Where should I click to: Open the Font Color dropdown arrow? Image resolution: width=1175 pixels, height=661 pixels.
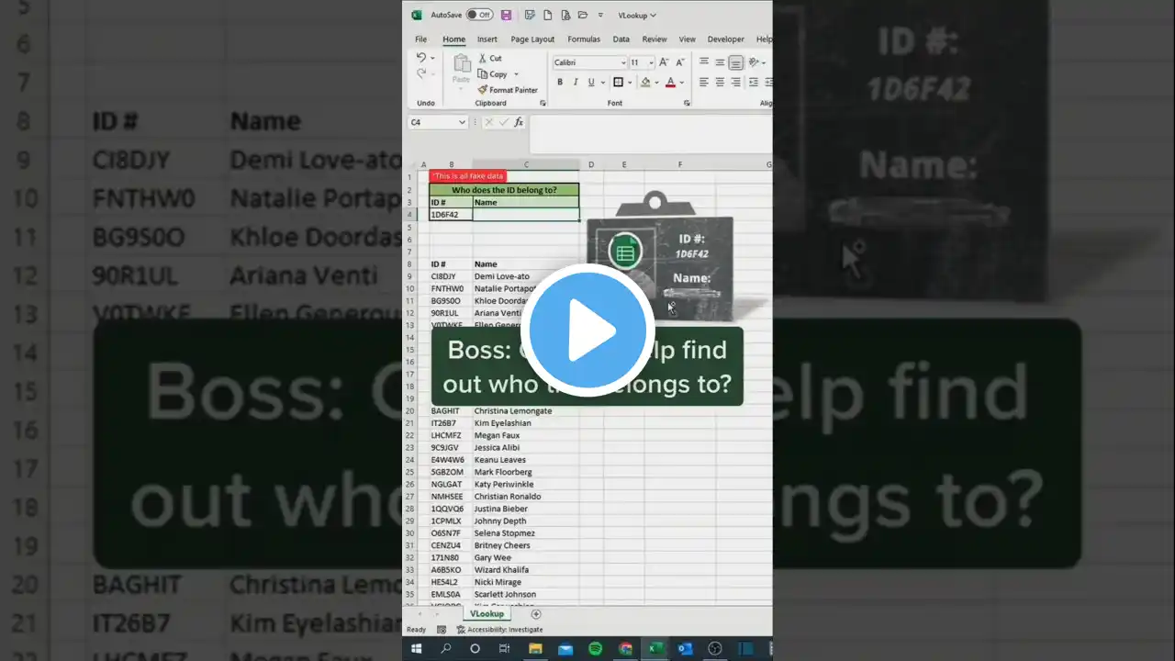click(x=682, y=83)
